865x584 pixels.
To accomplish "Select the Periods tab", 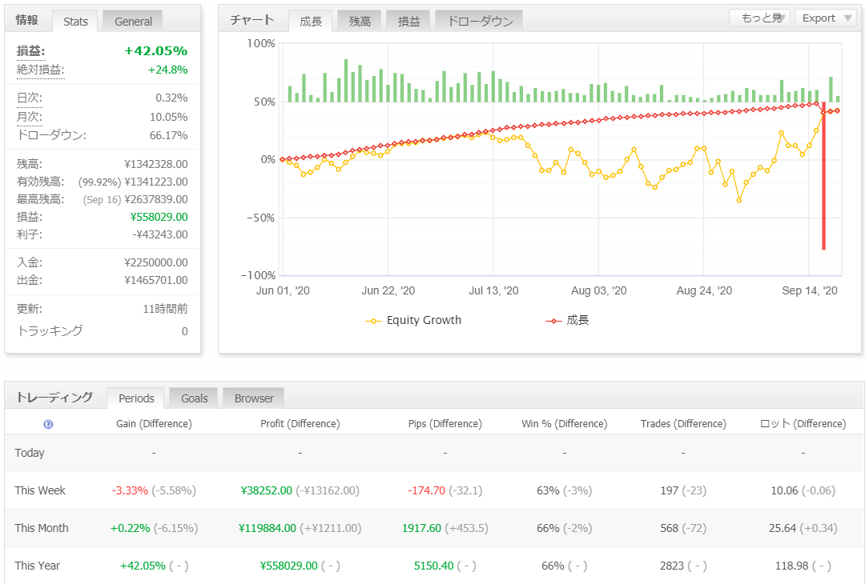I will tap(136, 398).
